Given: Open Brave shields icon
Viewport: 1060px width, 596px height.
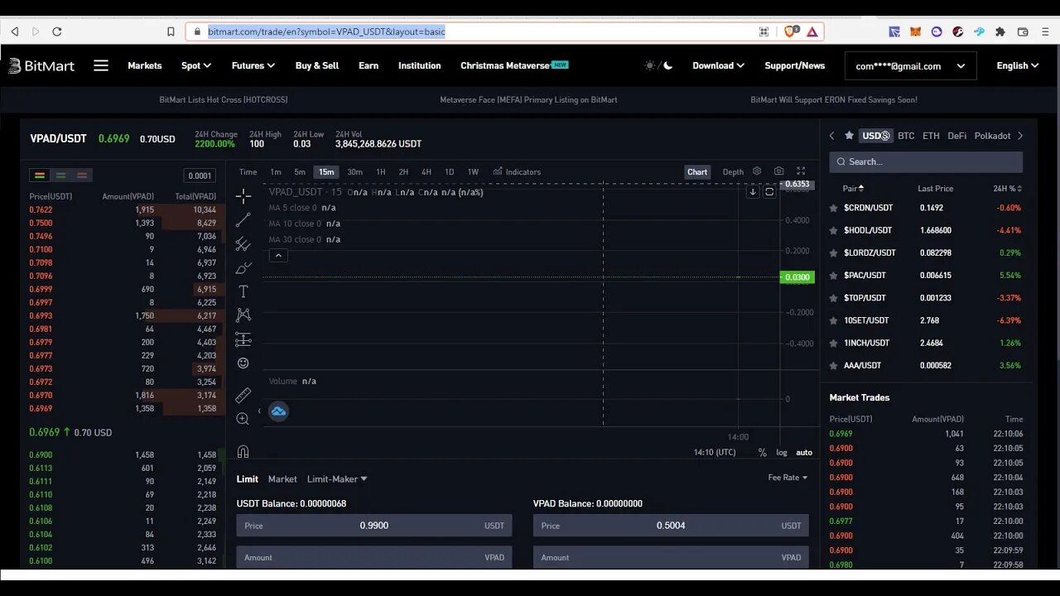Looking at the screenshot, I should pyautogui.click(x=791, y=31).
